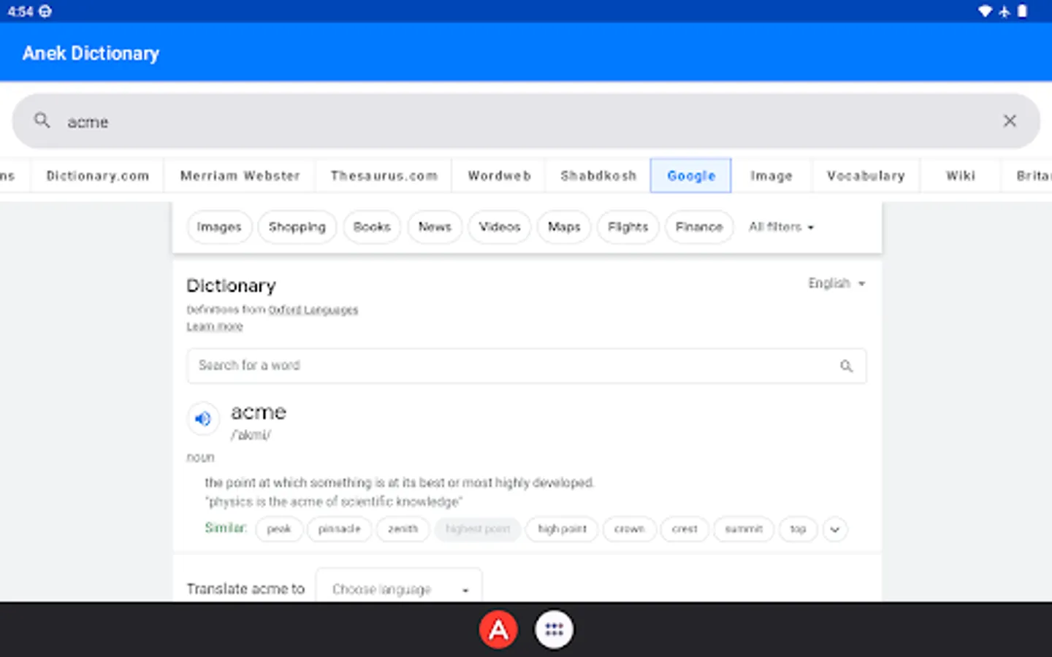1052x657 pixels.
Task: Expand the All filters menu
Action: [x=781, y=227]
